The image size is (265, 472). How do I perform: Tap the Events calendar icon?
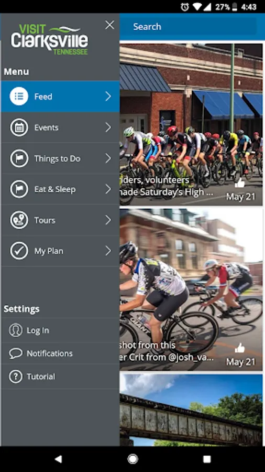click(19, 127)
